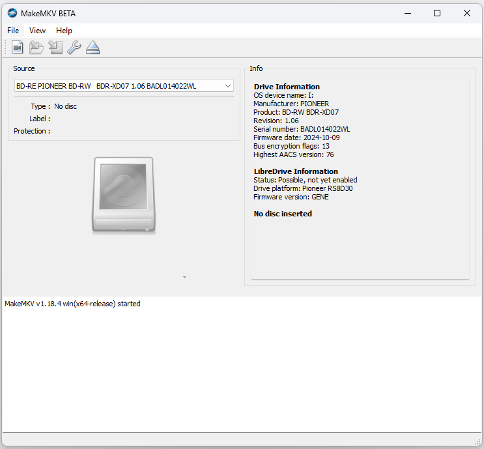Image resolution: width=484 pixels, height=449 pixels.
Task: Click the 'Protection :' field text
Action: pyautogui.click(x=32, y=131)
